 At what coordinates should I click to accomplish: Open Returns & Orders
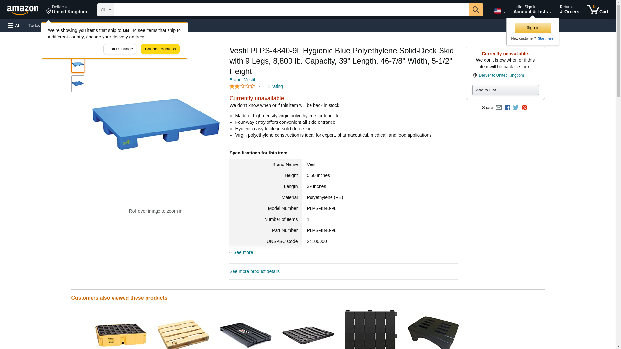569,9
